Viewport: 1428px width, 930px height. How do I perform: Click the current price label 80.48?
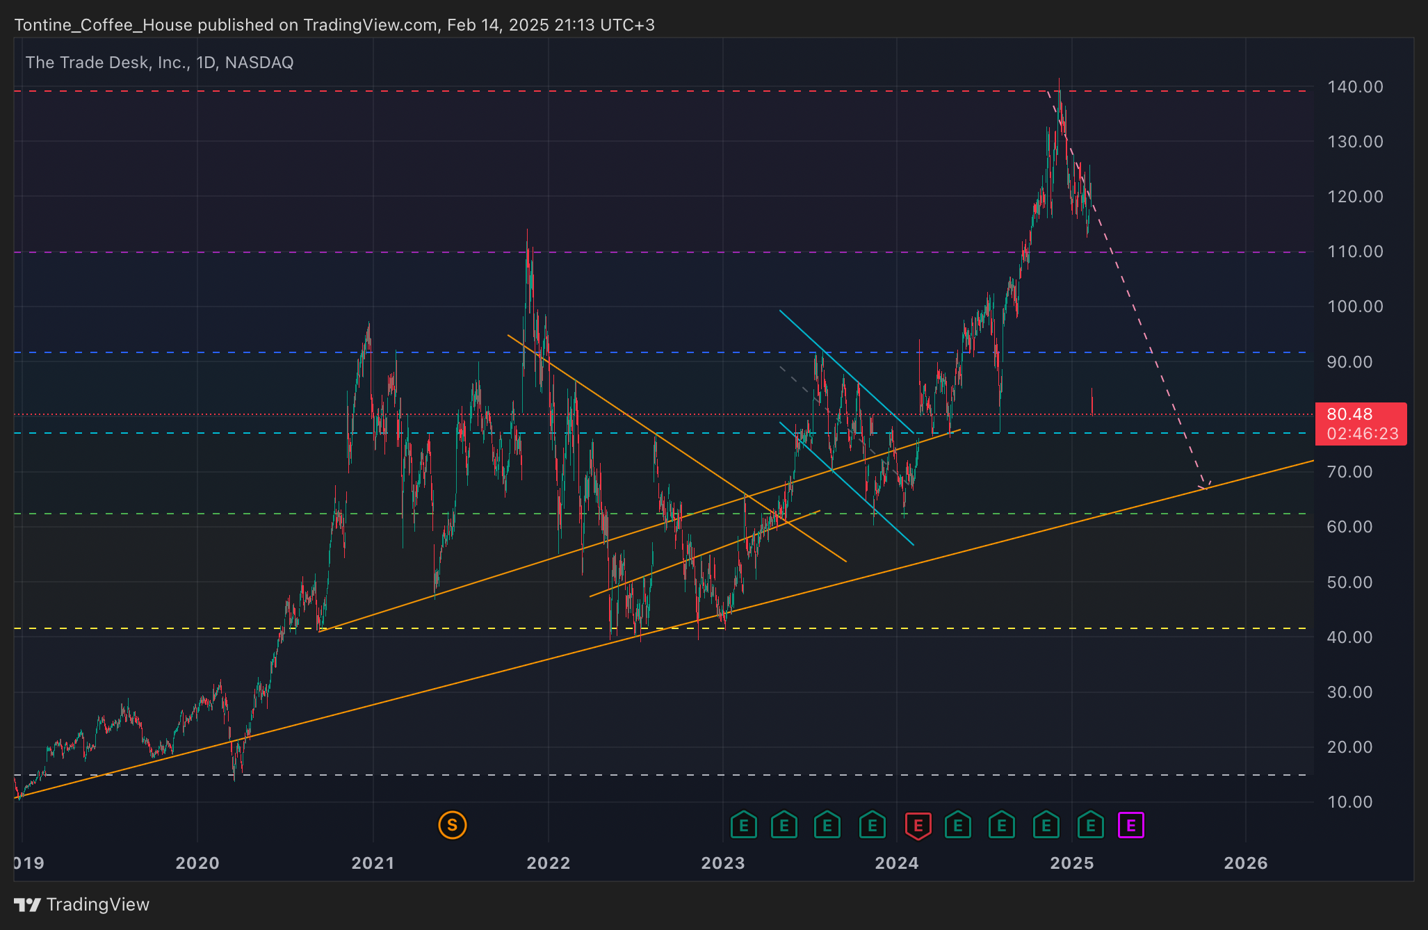tap(1349, 414)
